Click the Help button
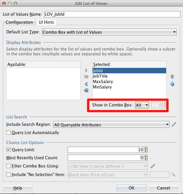 click(18, 188)
